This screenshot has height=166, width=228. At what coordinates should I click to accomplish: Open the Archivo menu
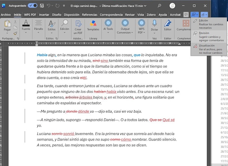(x=6, y=15)
